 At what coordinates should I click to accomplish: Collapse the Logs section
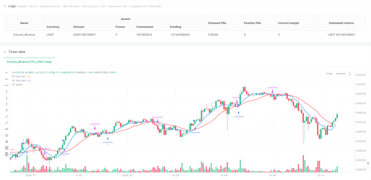[x=5, y=6]
